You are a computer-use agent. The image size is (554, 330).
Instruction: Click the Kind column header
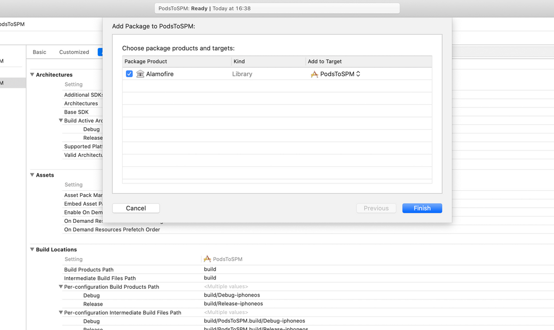point(268,61)
